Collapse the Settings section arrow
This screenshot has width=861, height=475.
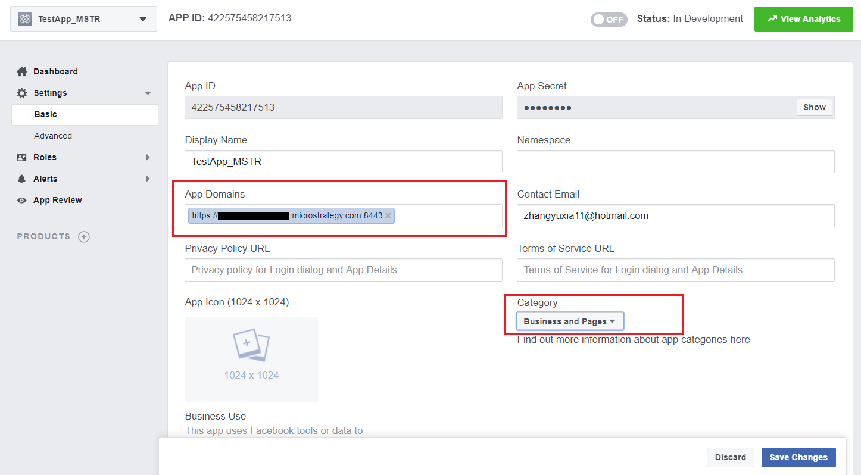[148, 93]
